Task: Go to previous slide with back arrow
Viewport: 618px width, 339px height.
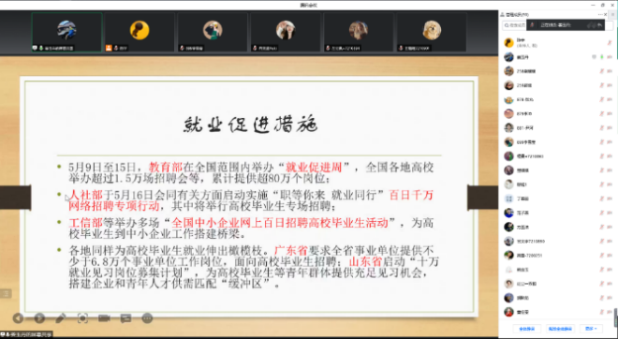Action: point(18,318)
